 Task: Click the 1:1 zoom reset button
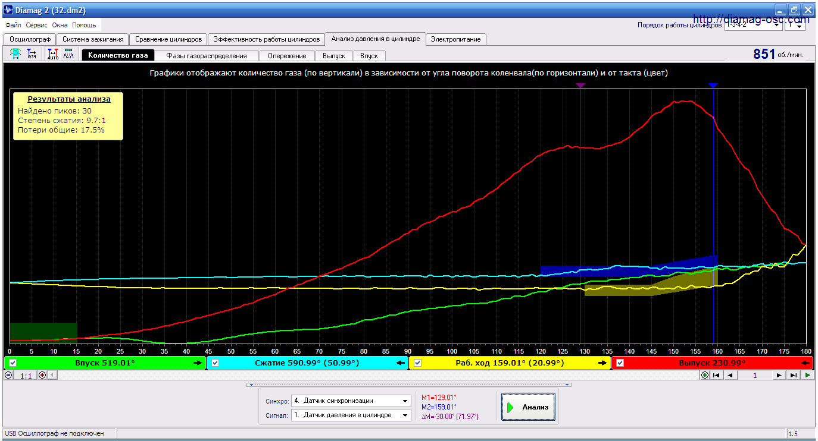26,376
